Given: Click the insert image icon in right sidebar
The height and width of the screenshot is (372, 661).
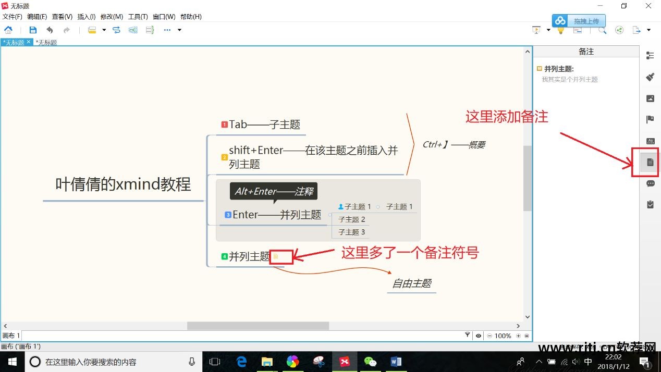Looking at the screenshot, I should point(650,98).
